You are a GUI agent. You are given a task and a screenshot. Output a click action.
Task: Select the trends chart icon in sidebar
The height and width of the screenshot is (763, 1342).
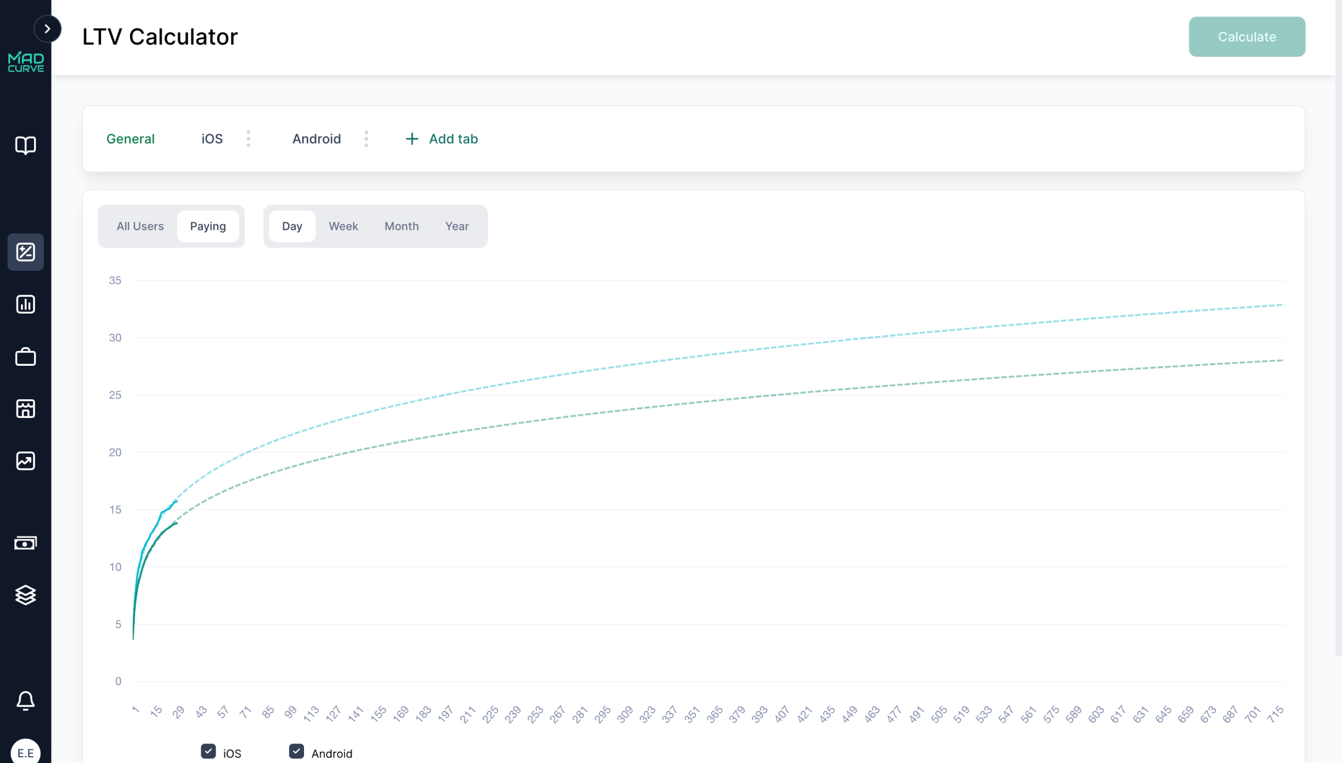click(x=25, y=461)
